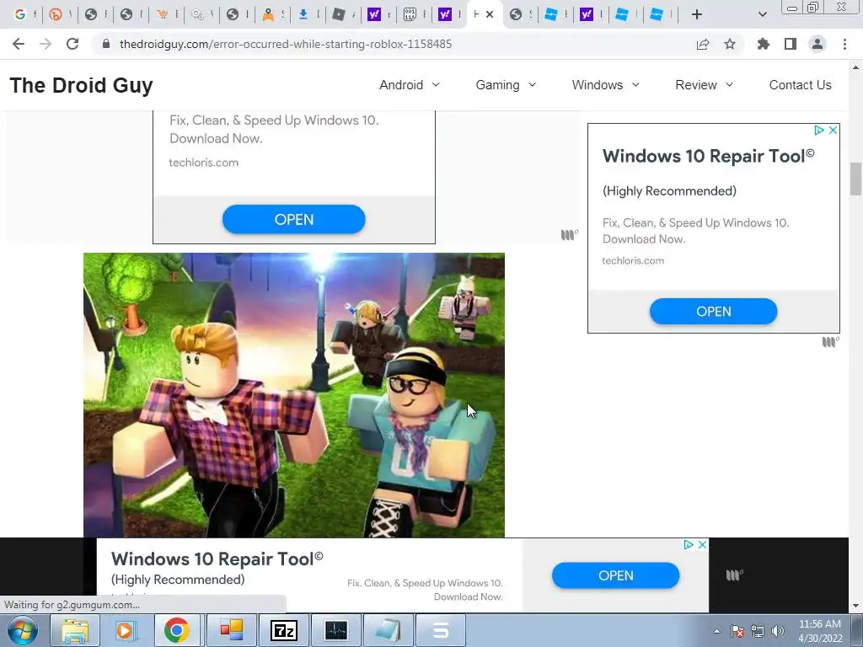Open techloris.com link in article ad
863x647 pixels.
204,163
